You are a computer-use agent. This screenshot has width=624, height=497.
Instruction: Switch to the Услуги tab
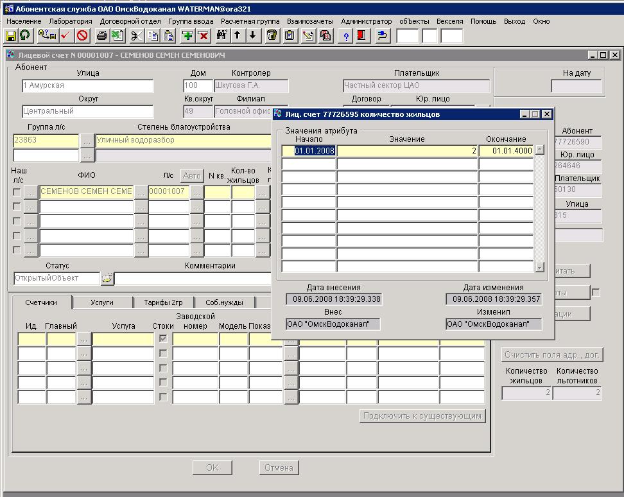coord(102,302)
